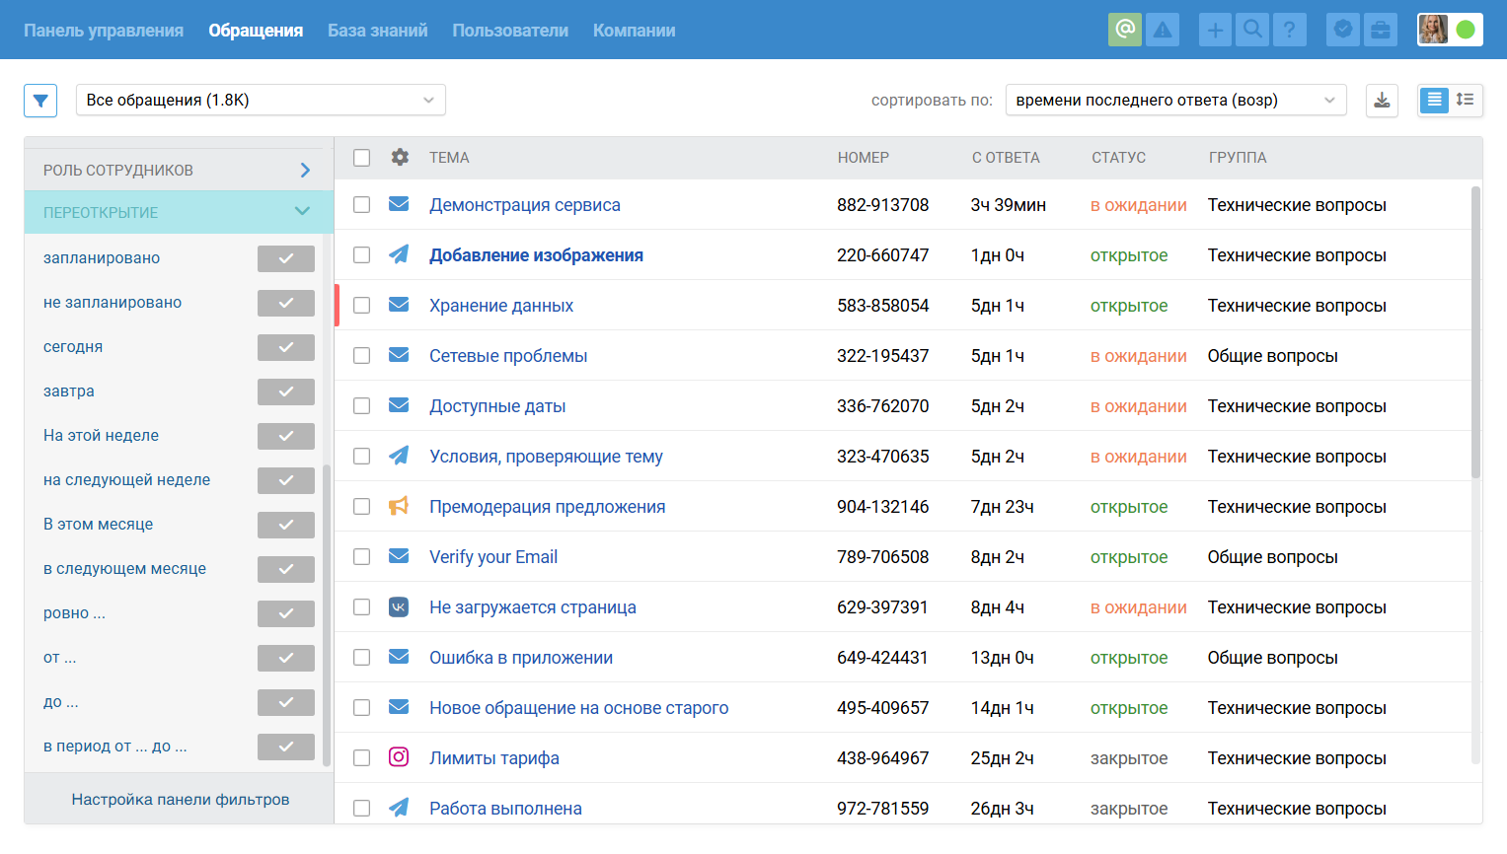Click the table column settings gear
The width and height of the screenshot is (1507, 854).
[x=400, y=158]
